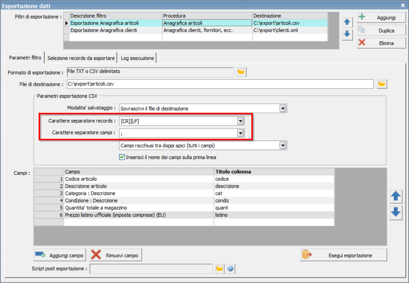Image resolution: width=409 pixels, height=283 pixels.
Task: Switch to Selezione records da esportare tab
Action: pos(81,58)
